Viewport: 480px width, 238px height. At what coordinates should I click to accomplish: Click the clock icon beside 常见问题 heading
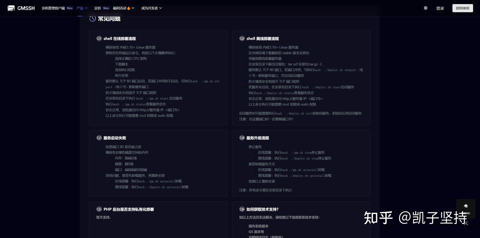[92, 19]
